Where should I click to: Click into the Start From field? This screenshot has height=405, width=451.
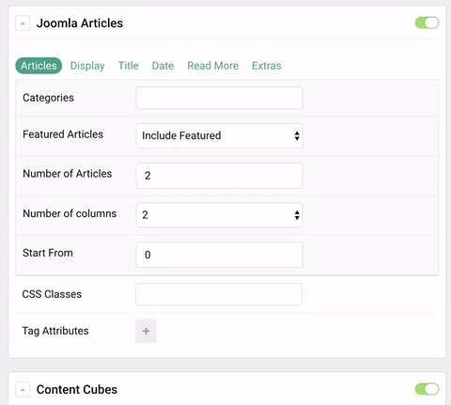[x=219, y=255]
